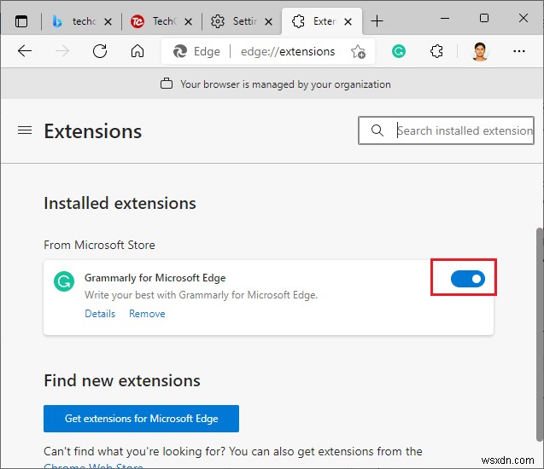Viewport: 544px width, 469px height.
Task: Go to the Home page
Action: (x=137, y=51)
